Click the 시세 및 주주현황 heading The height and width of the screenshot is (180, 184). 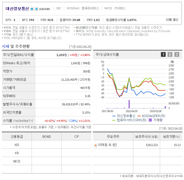coord(16,46)
